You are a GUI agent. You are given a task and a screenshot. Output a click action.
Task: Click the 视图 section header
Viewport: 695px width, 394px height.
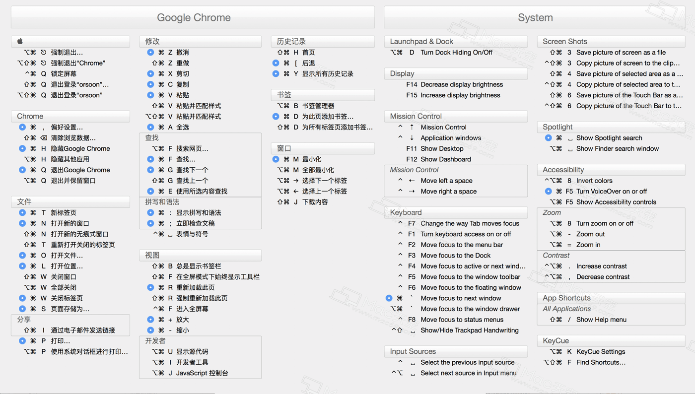tap(201, 255)
